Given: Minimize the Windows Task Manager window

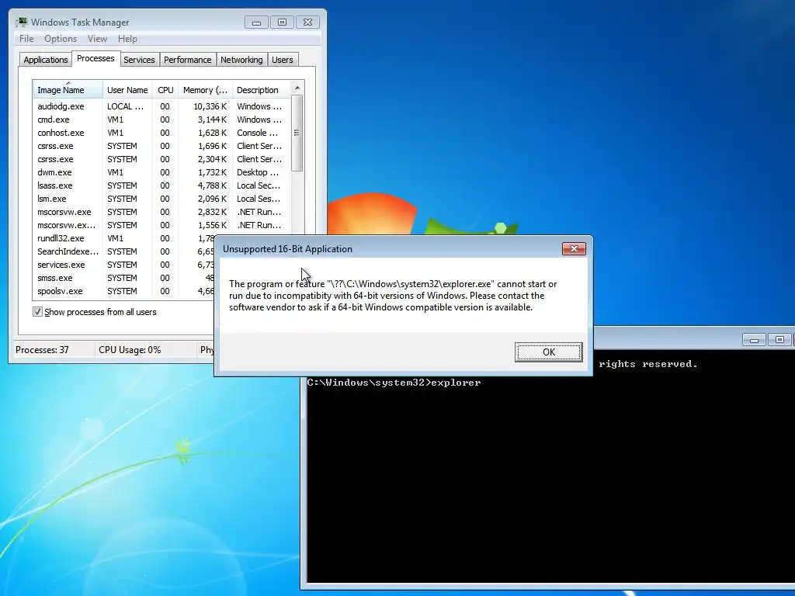Looking at the screenshot, I should (x=256, y=23).
